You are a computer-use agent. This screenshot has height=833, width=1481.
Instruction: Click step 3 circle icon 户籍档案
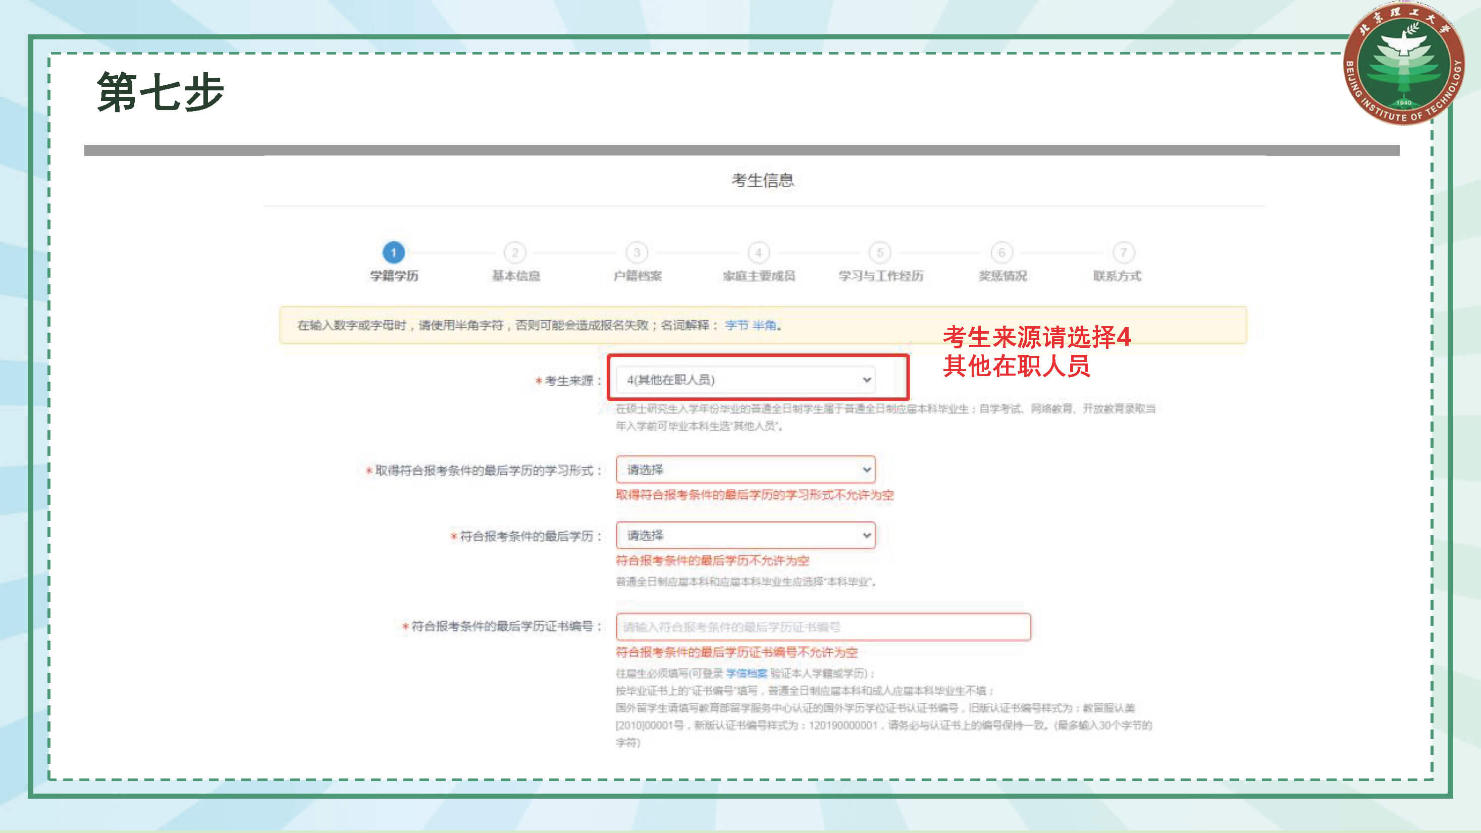(x=637, y=252)
